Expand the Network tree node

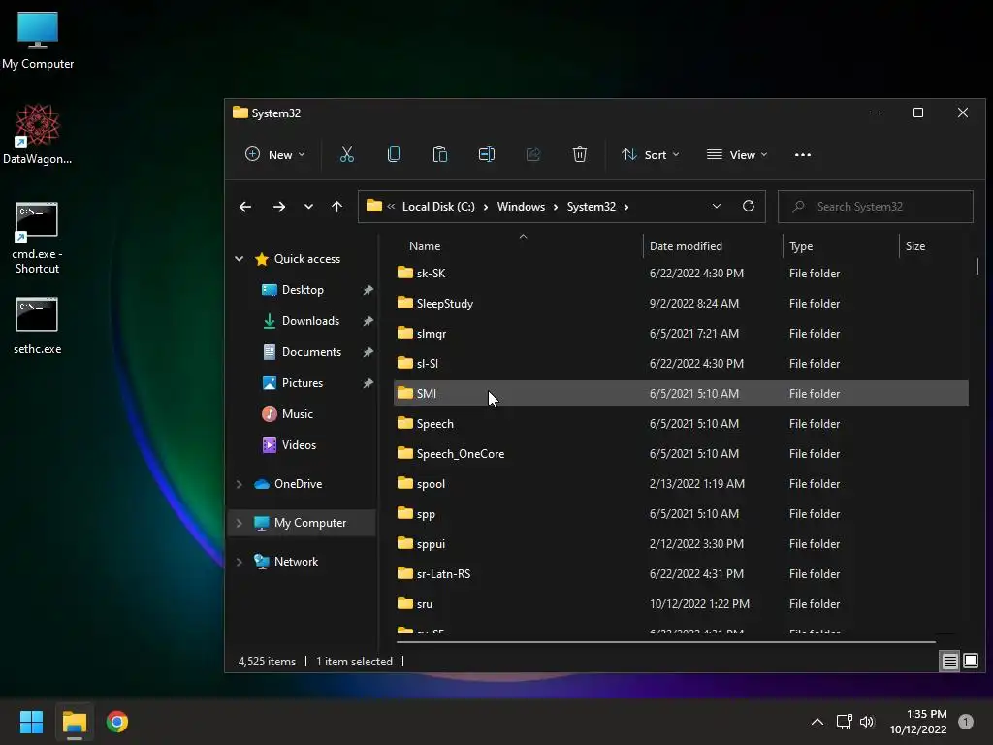240,562
